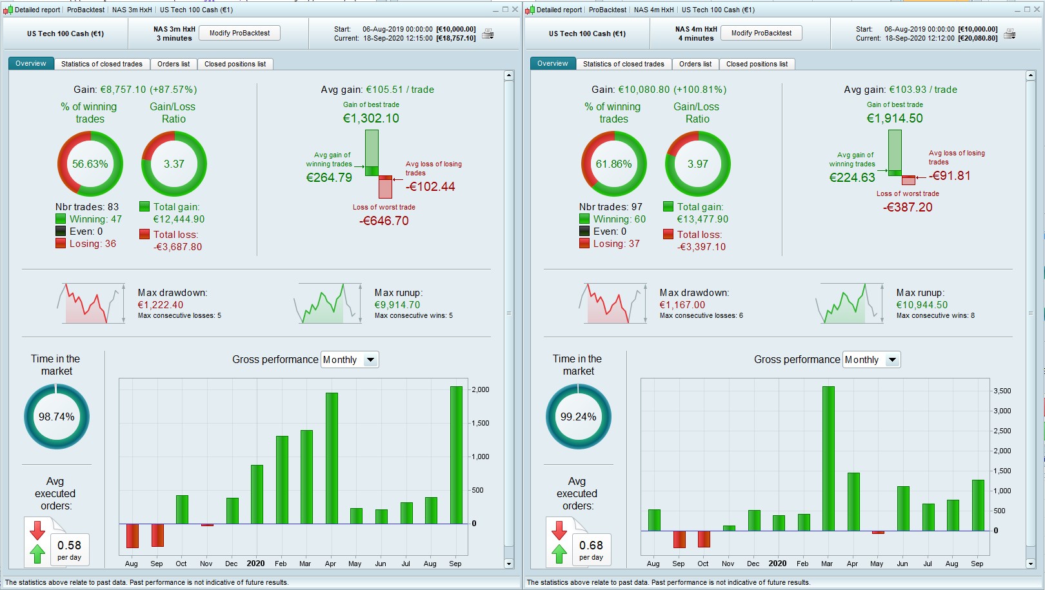Click the right report's Gain/Loss Ratio donut
This screenshot has width=1045, height=590.
pyautogui.click(x=698, y=164)
